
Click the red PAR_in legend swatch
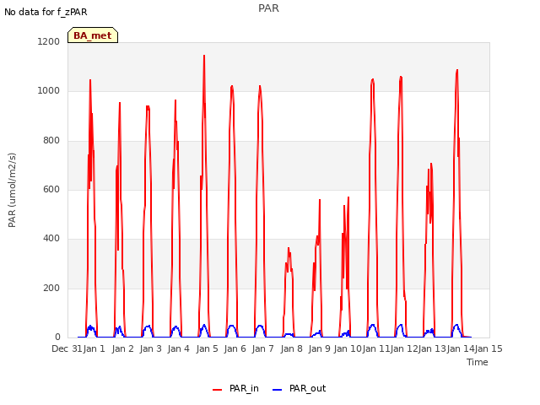[x=218, y=390]
